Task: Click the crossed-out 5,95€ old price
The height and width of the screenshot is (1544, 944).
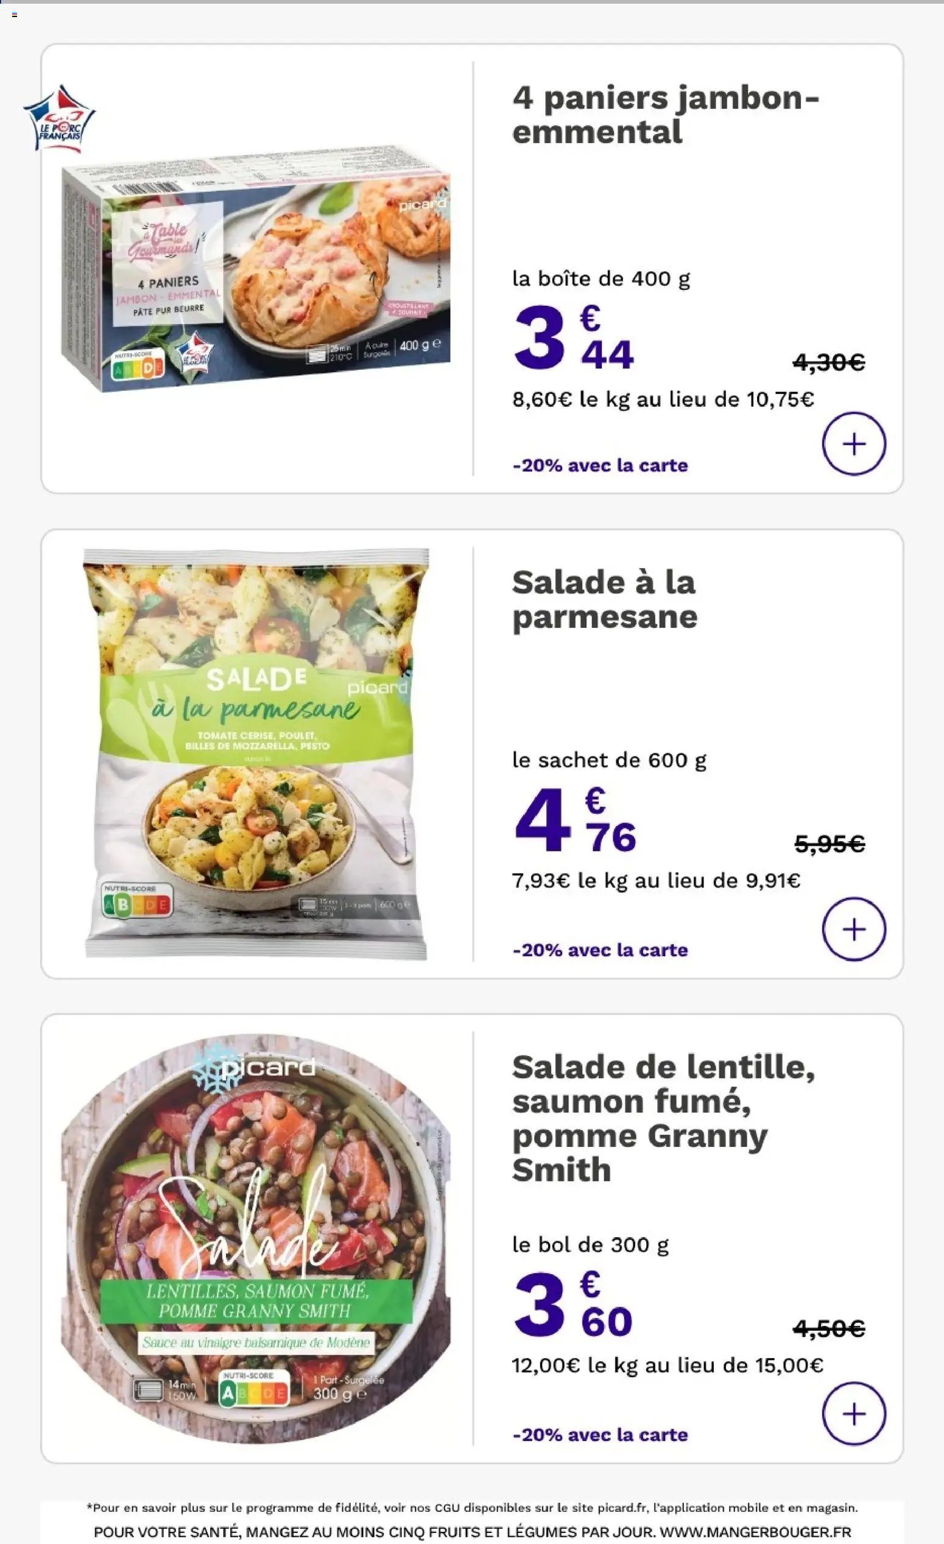Action: coord(830,844)
